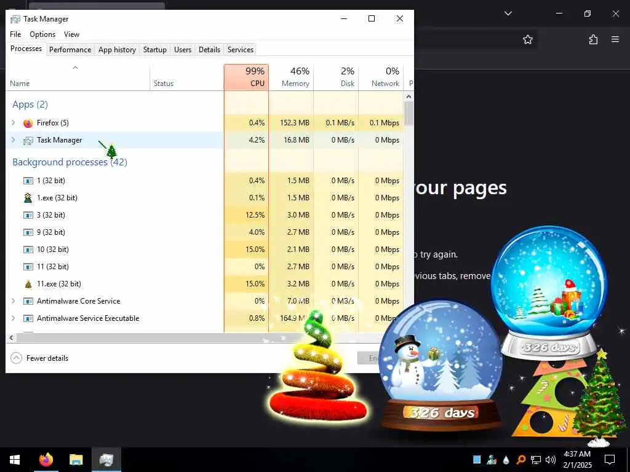Collapse view with the Fewer details chevron

click(16, 358)
